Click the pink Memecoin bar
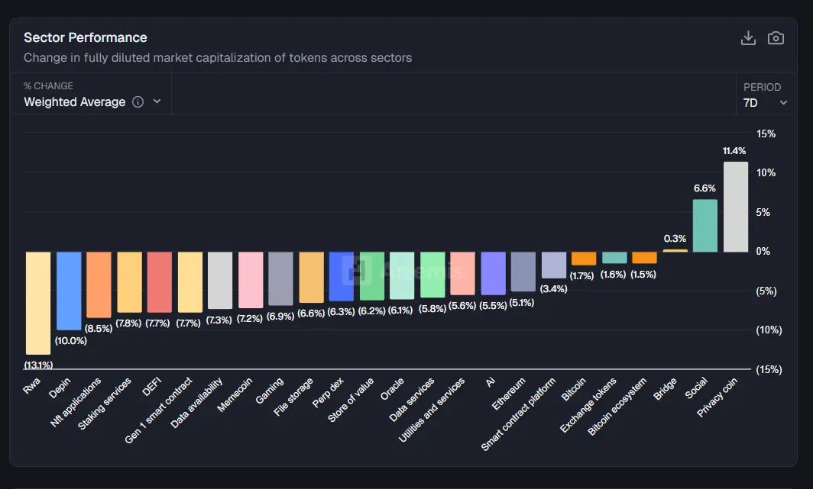Viewport: 813px width, 489px height. coord(251,280)
